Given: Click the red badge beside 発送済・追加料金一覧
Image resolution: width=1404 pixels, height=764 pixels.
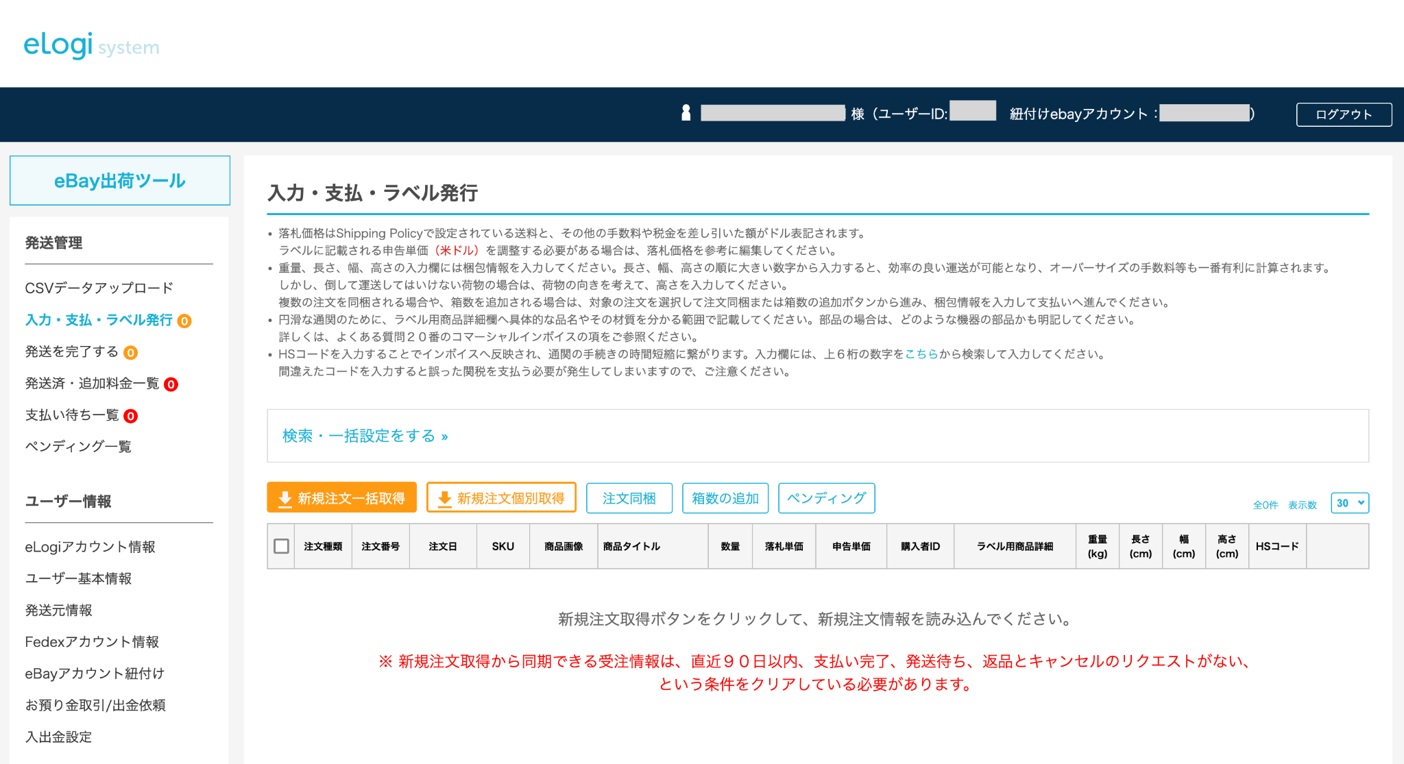Looking at the screenshot, I should click(171, 384).
